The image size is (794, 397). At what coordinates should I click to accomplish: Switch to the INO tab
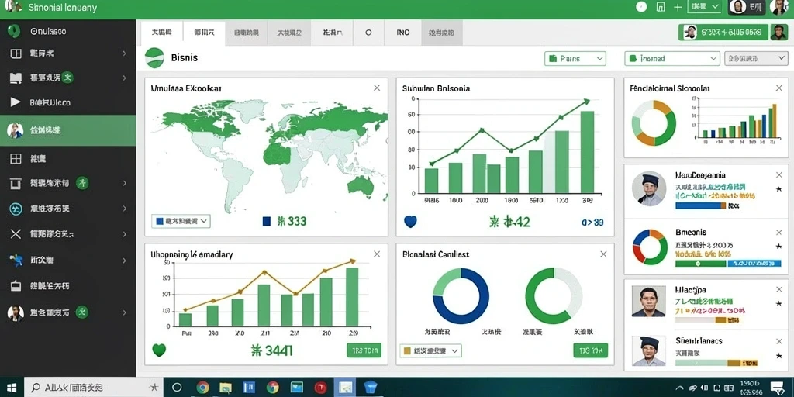pos(403,33)
